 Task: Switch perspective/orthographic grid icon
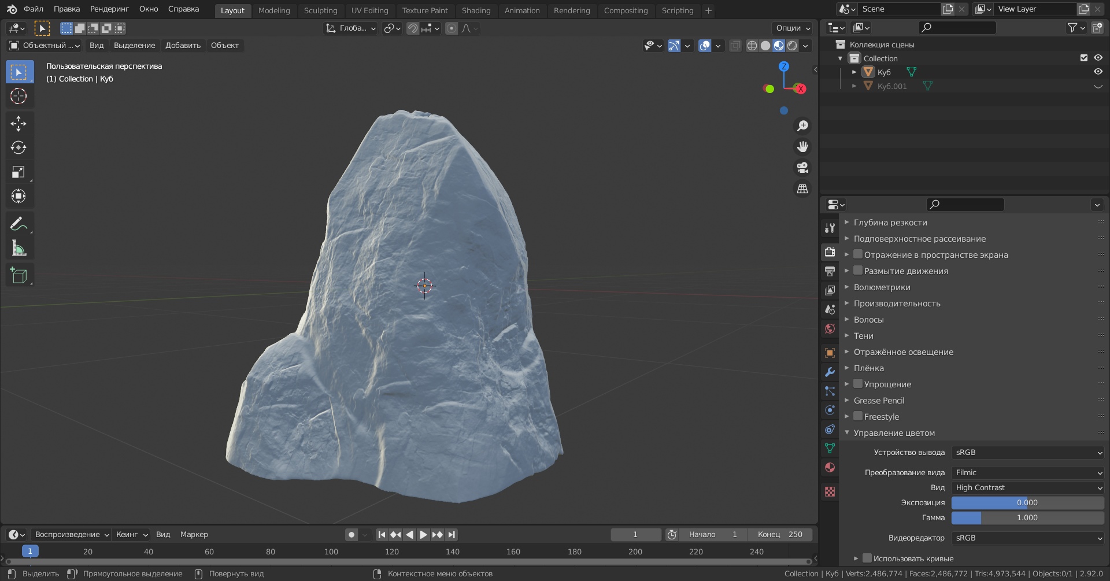pos(802,189)
